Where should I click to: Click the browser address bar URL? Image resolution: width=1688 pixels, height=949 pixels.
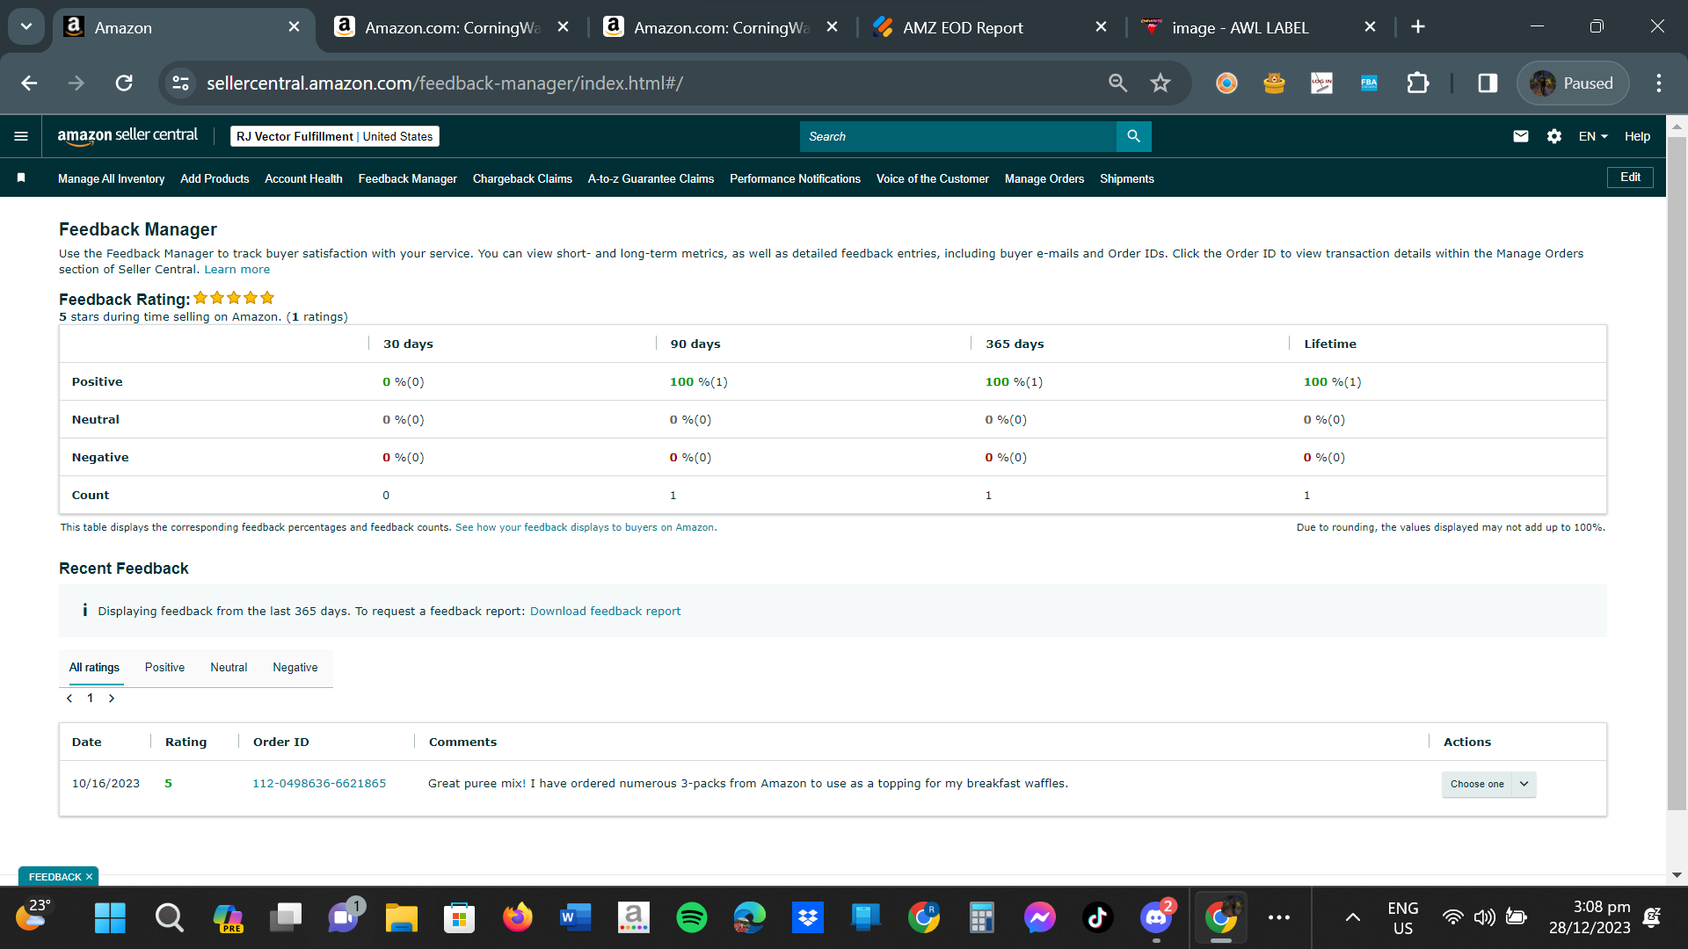445,83
